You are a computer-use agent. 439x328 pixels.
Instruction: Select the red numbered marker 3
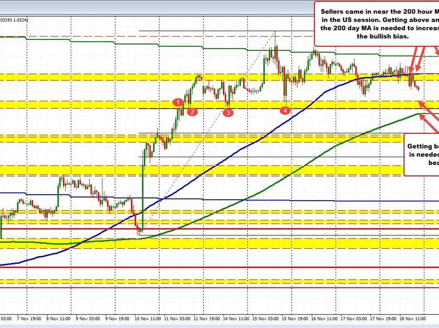pos(227,112)
